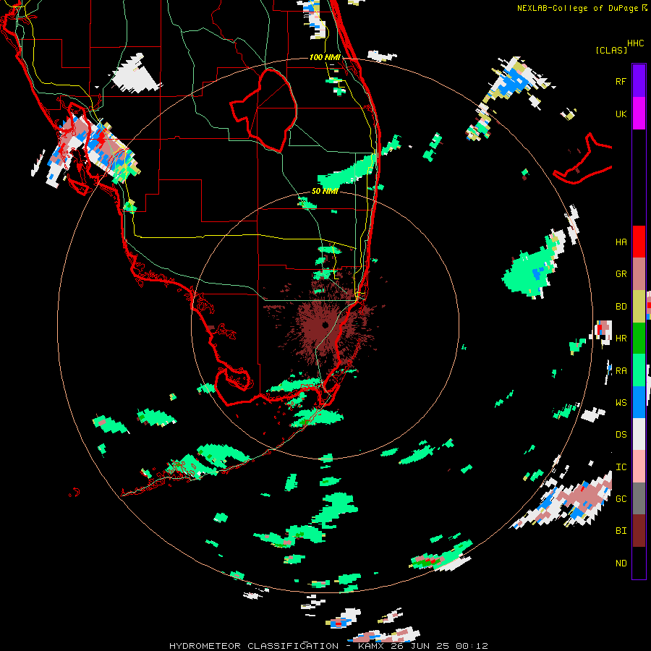The image size is (651, 651).
Task: Click the bright green RA legend swatch
Action: click(x=639, y=370)
